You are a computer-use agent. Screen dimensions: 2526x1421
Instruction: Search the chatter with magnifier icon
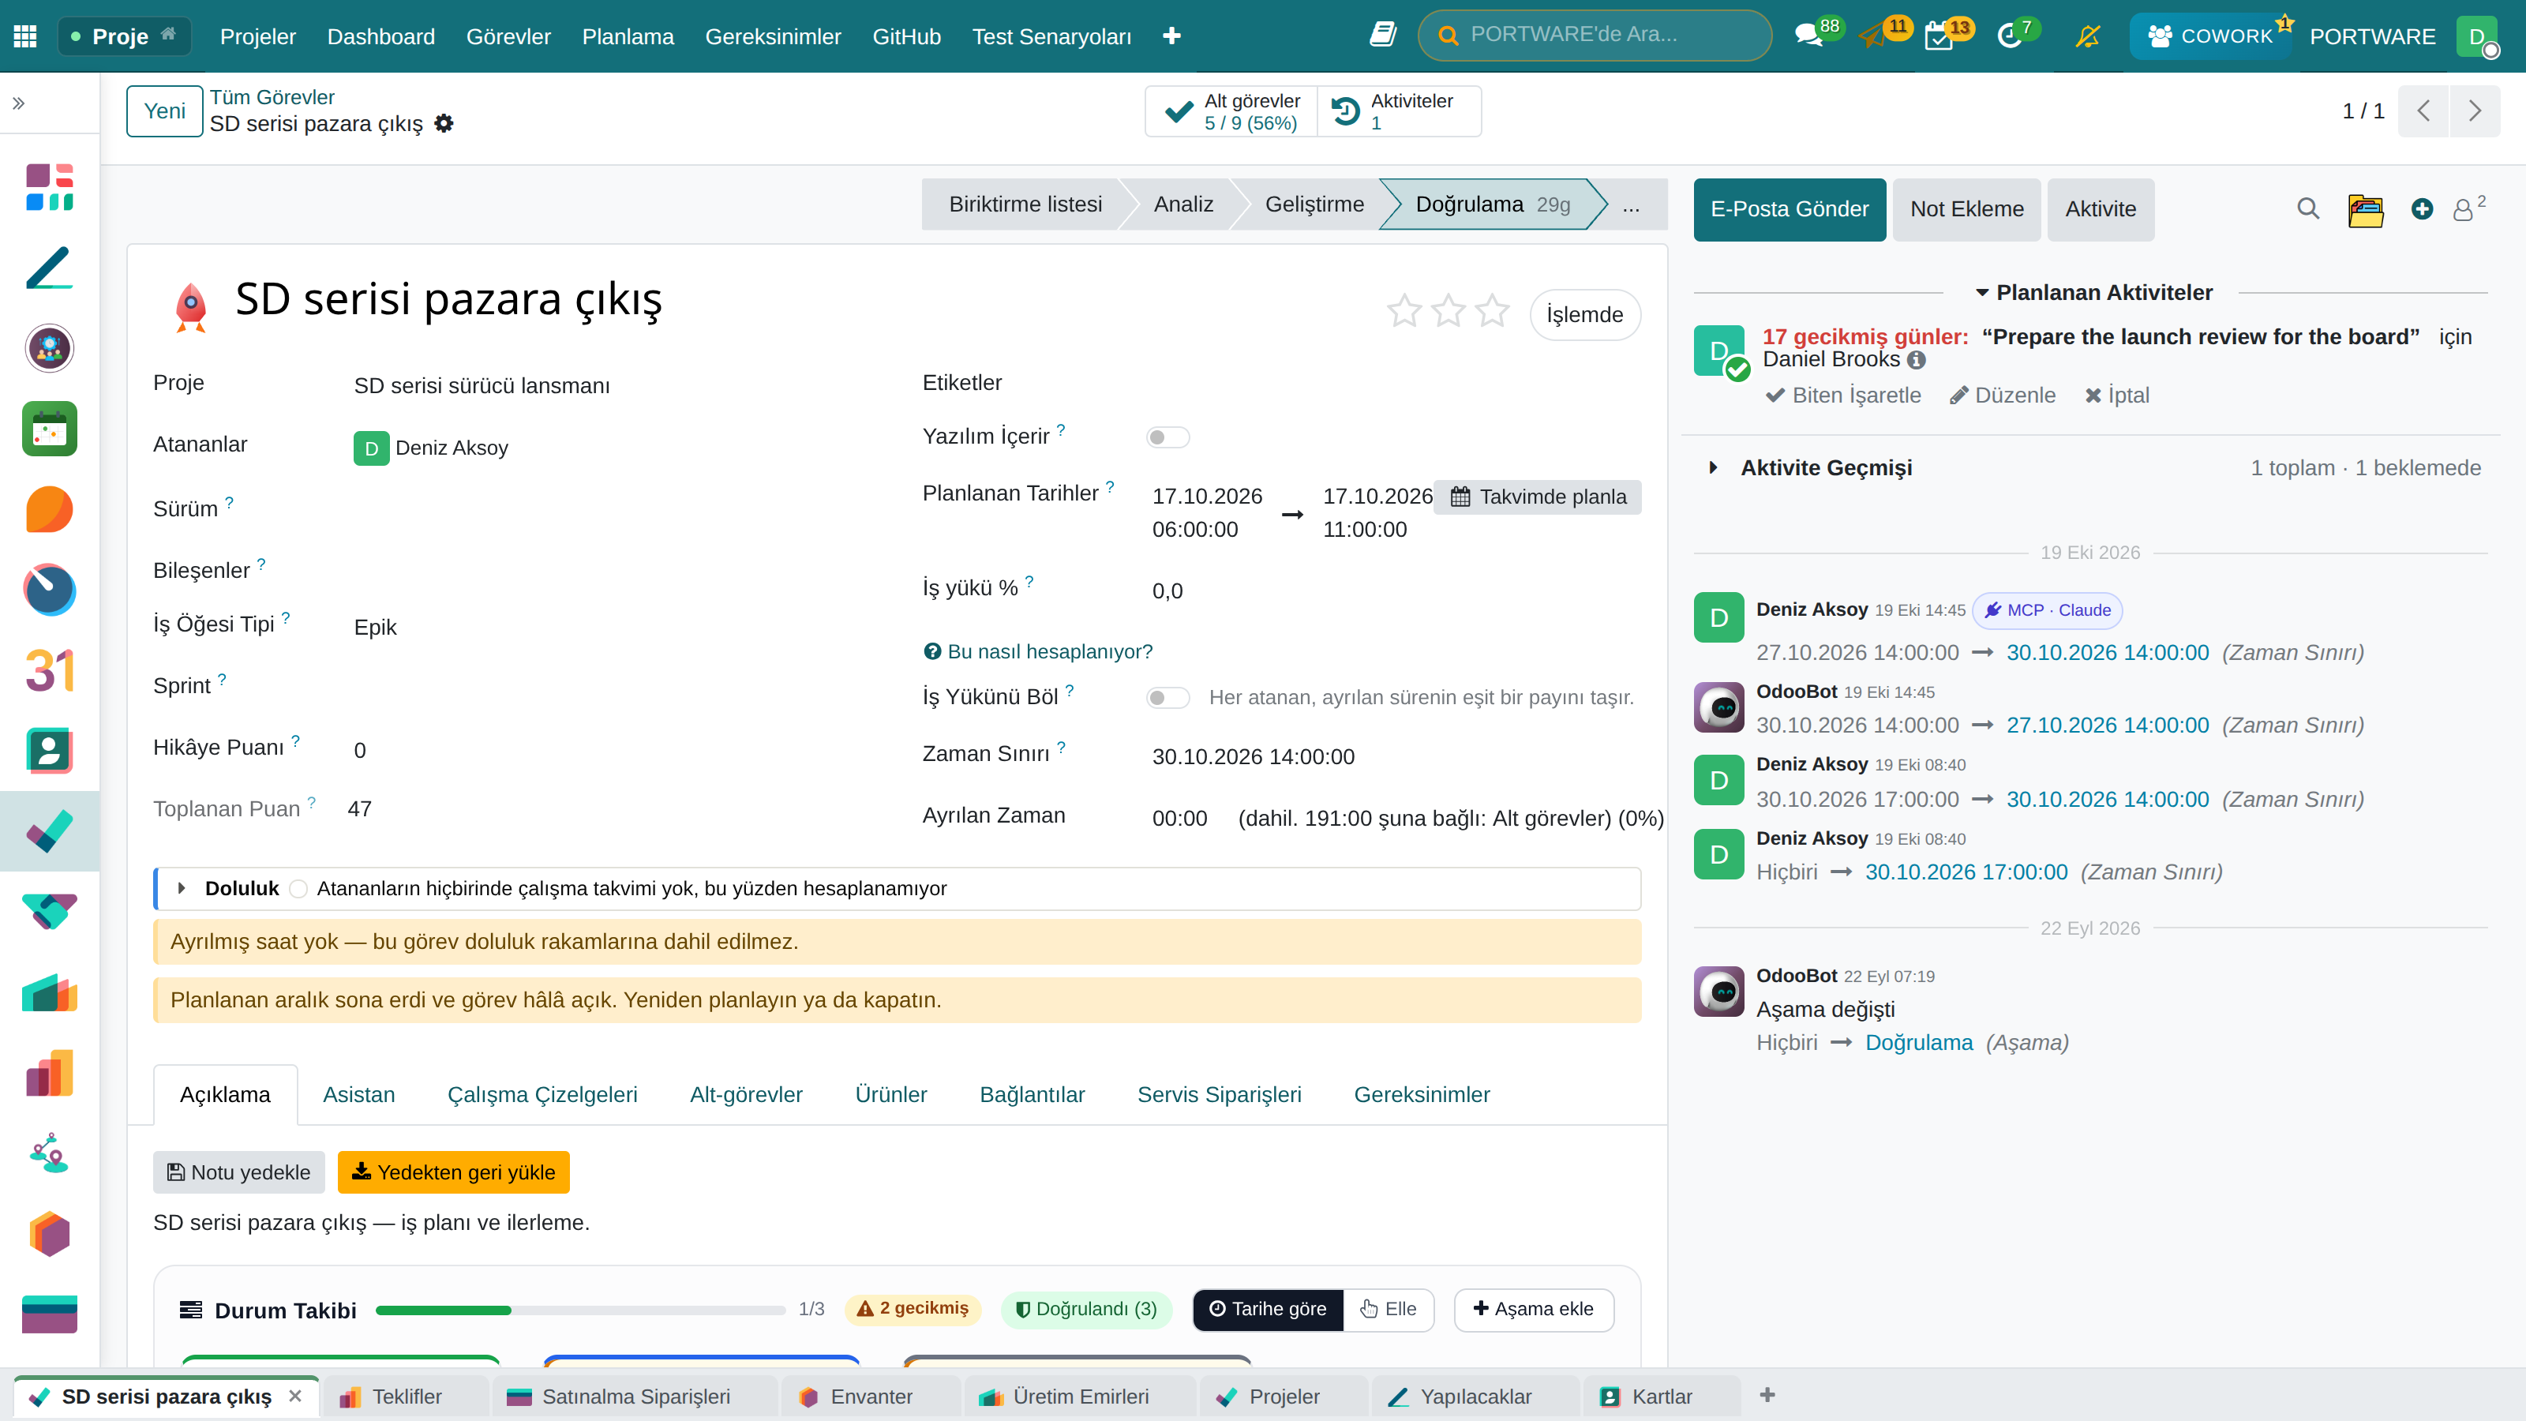[x=2308, y=209]
